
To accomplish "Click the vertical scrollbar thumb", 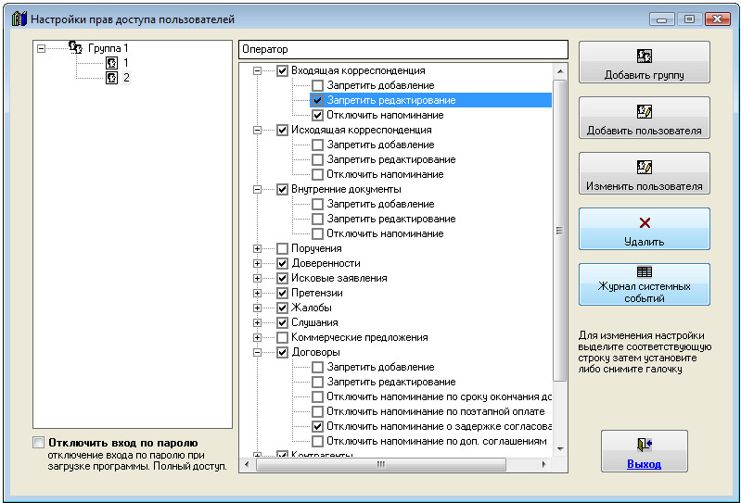I will pos(559,231).
